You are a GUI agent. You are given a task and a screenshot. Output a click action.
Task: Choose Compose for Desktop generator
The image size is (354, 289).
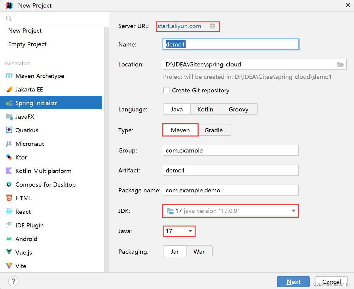(51, 185)
